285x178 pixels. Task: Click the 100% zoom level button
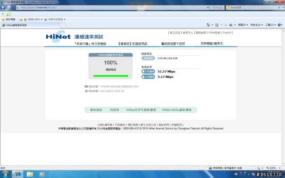(271, 168)
